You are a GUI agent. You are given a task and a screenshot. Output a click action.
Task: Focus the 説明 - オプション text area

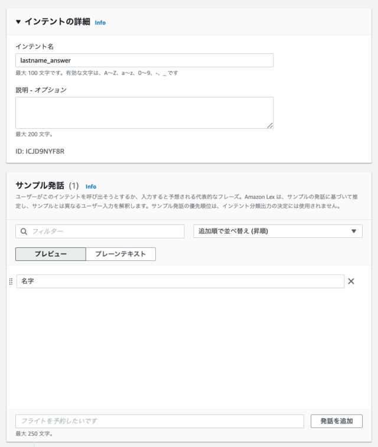144,113
